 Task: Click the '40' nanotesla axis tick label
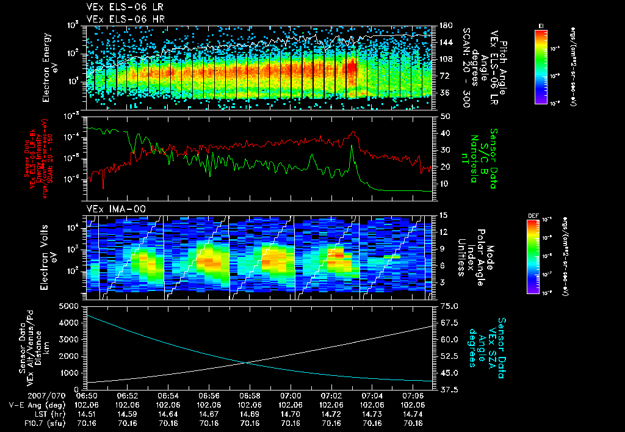tap(444, 133)
